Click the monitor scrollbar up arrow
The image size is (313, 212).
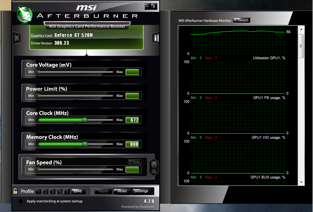(x=301, y=29)
